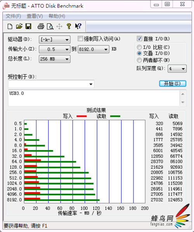The width and height of the screenshot is (194, 232).
Task: Click the red 写入 legend swatch
Action: [81, 116]
